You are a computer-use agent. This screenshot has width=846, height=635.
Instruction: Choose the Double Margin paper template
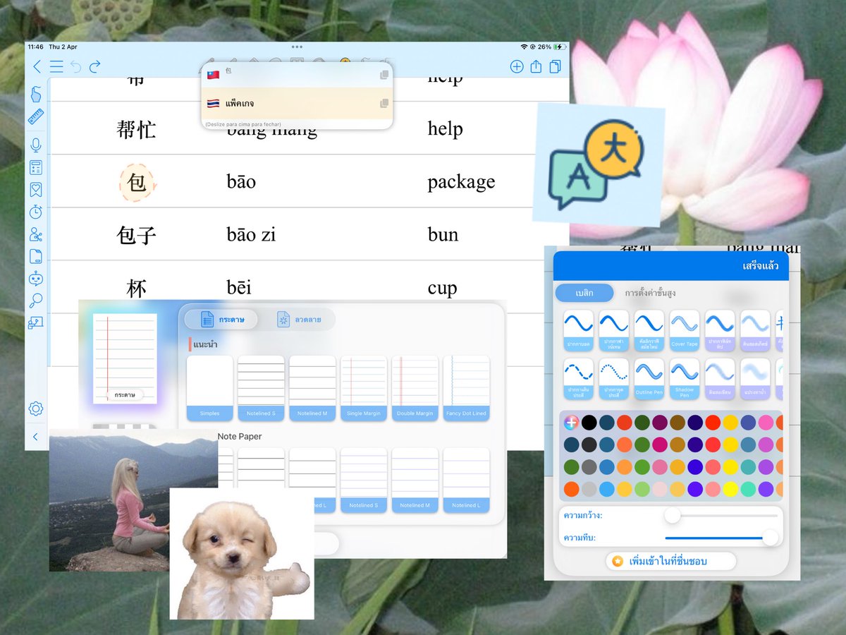[x=415, y=388]
